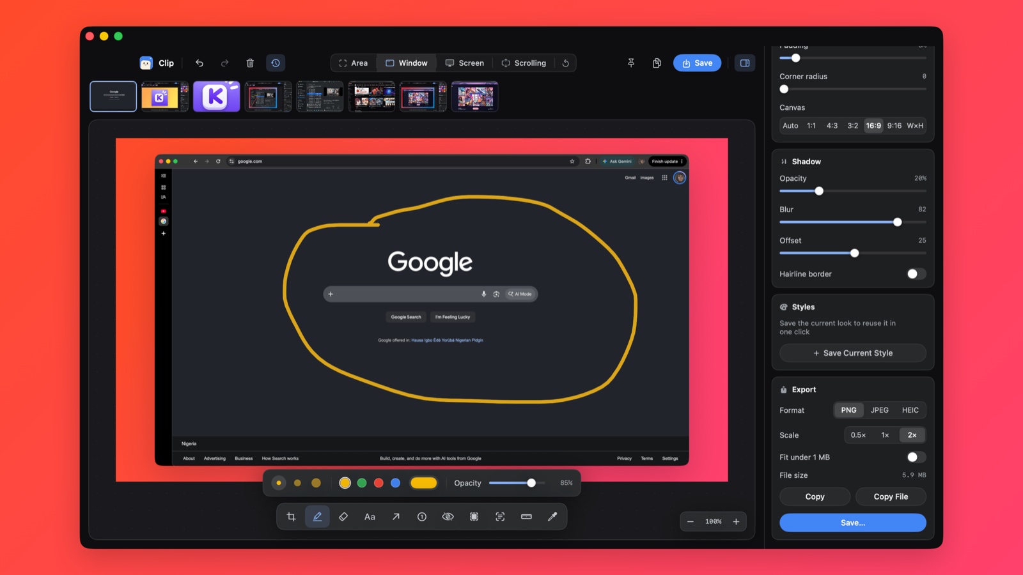
Task: Click the redo arrow
Action: pyautogui.click(x=224, y=63)
